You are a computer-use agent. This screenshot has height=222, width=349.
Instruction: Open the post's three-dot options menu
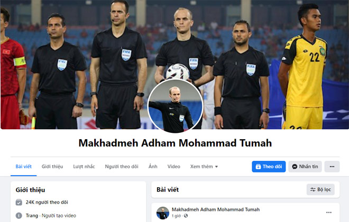pos(329,213)
